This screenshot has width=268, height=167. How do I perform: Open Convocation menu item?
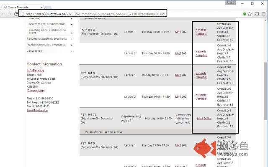(34, 51)
